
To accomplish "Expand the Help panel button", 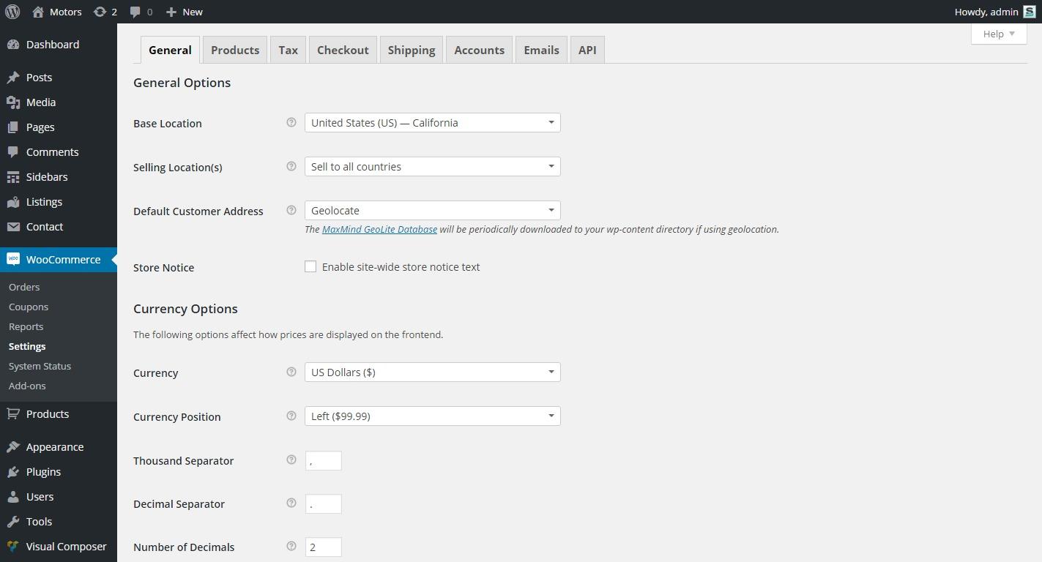I will [x=998, y=34].
